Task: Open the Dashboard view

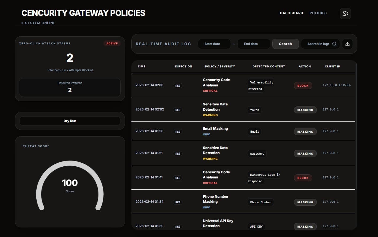Action: pyautogui.click(x=291, y=13)
